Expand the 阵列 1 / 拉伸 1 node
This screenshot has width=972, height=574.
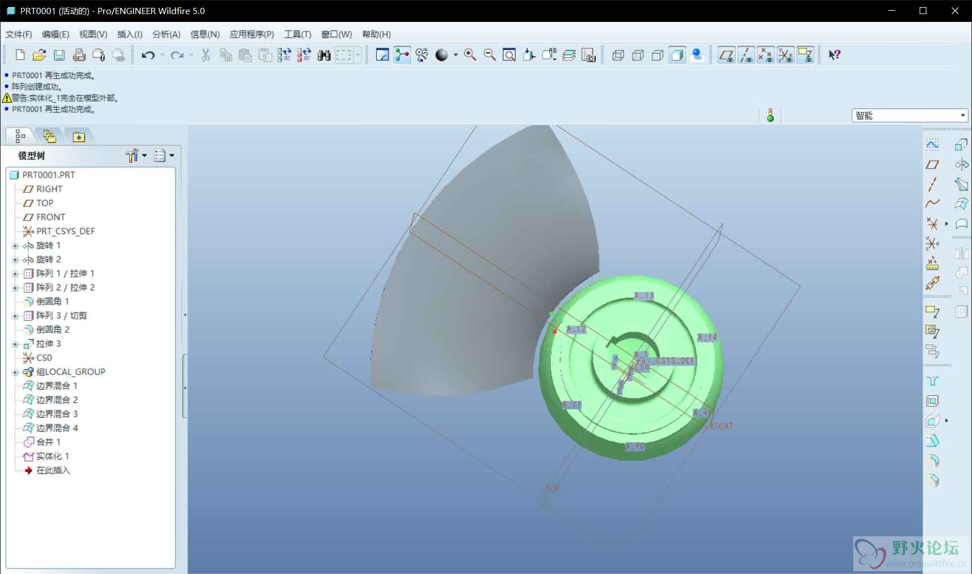[15, 274]
